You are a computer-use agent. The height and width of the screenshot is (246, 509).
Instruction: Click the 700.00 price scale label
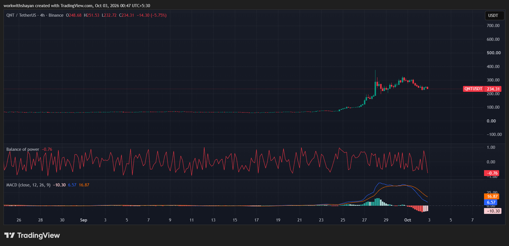coord(493,26)
